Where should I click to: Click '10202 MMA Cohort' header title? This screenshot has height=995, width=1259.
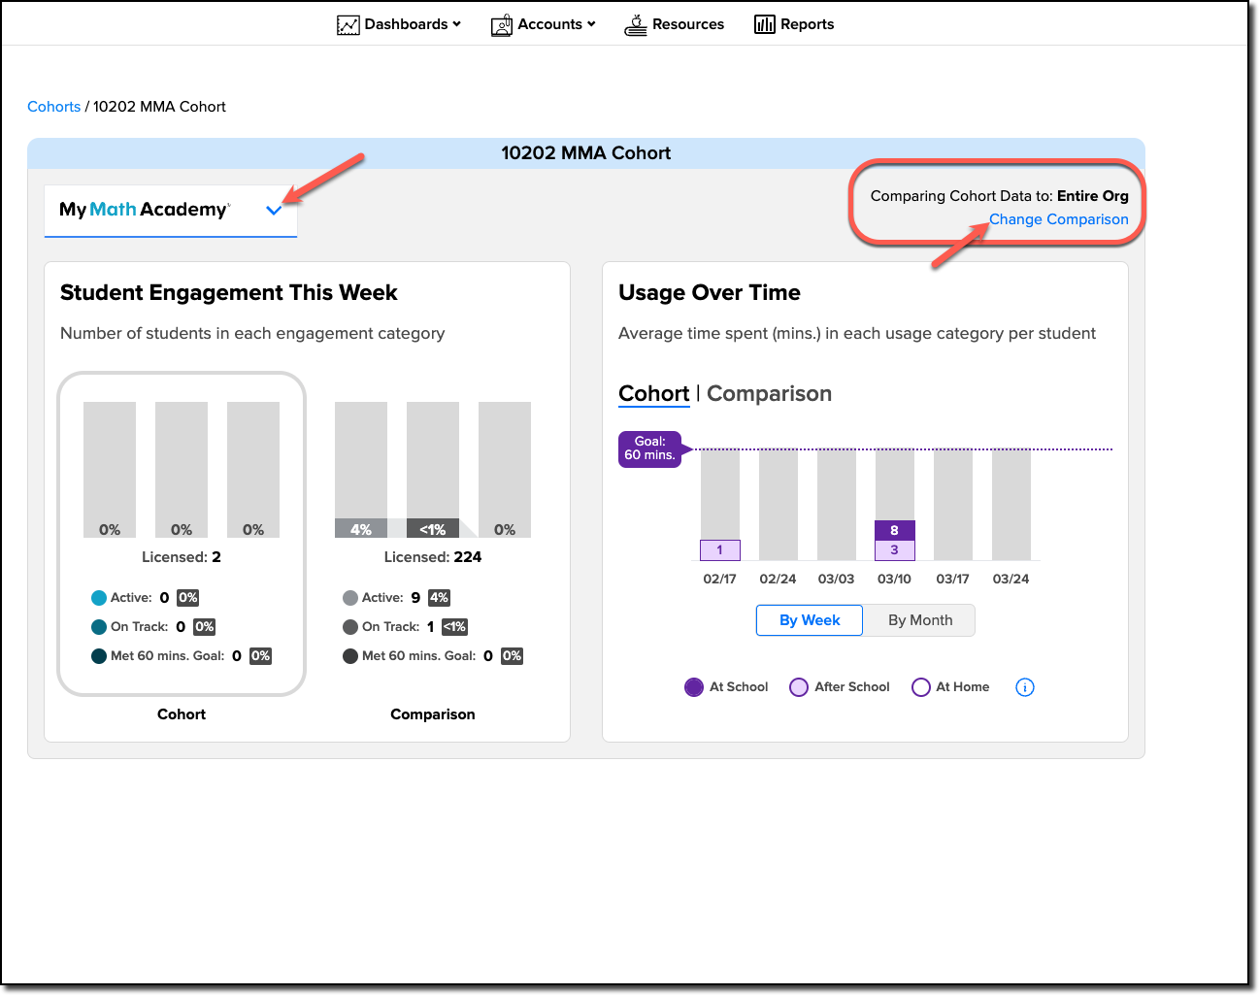(586, 153)
